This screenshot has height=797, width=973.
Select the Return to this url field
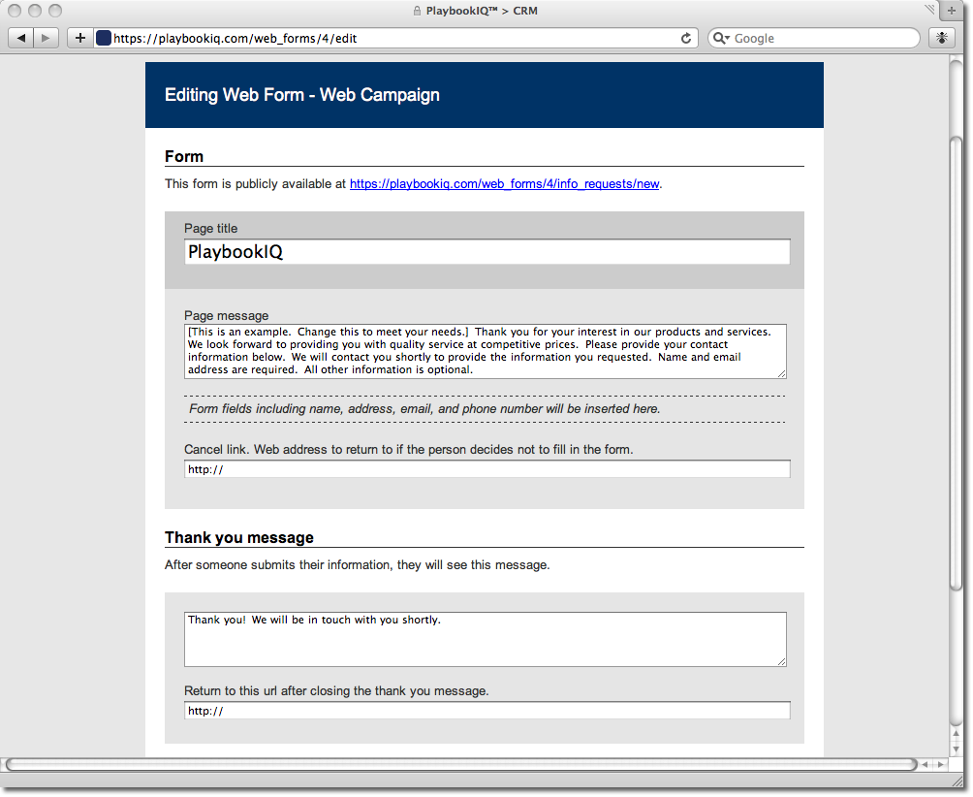point(486,711)
